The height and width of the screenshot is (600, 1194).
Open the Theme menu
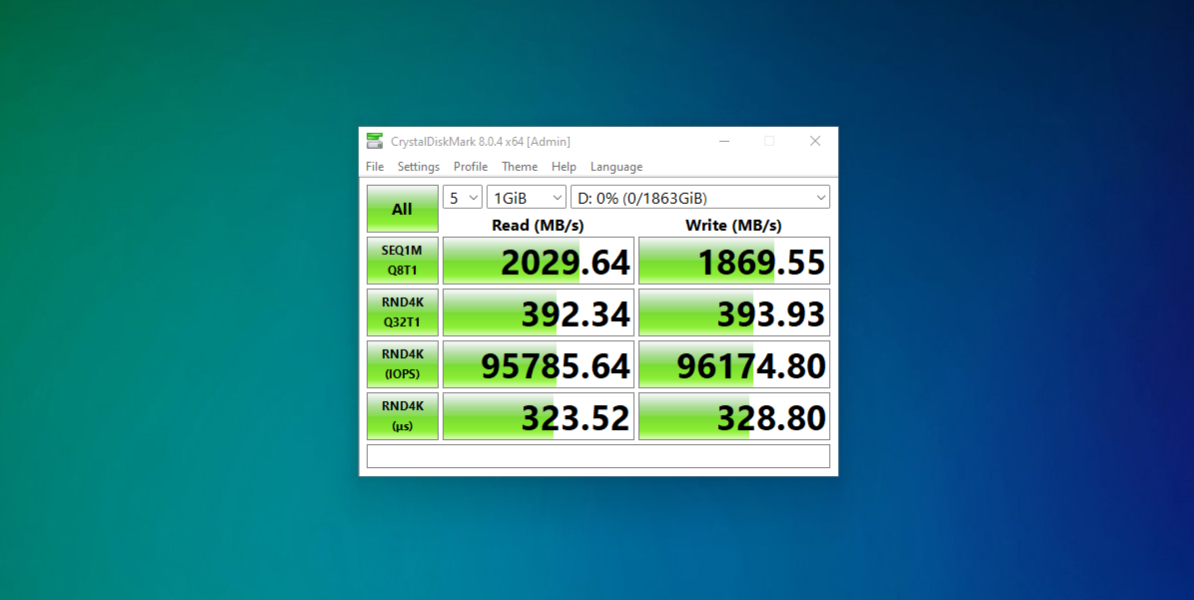[520, 167]
